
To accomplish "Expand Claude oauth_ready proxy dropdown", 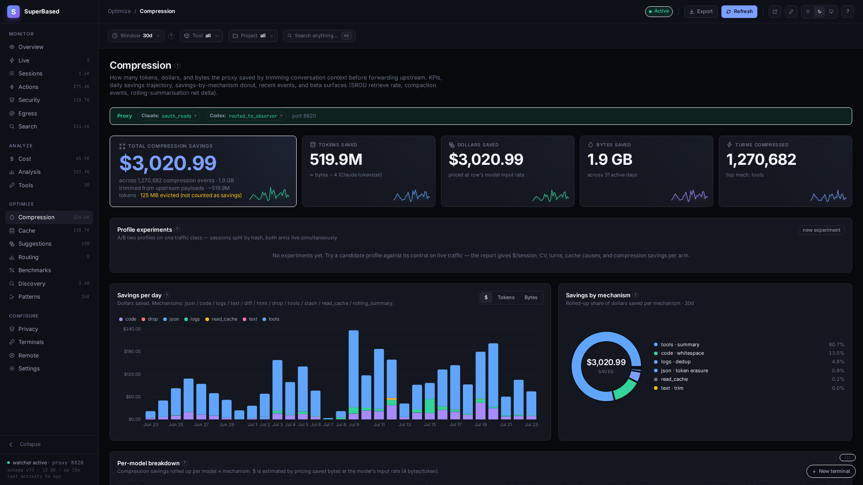I will point(169,116).
